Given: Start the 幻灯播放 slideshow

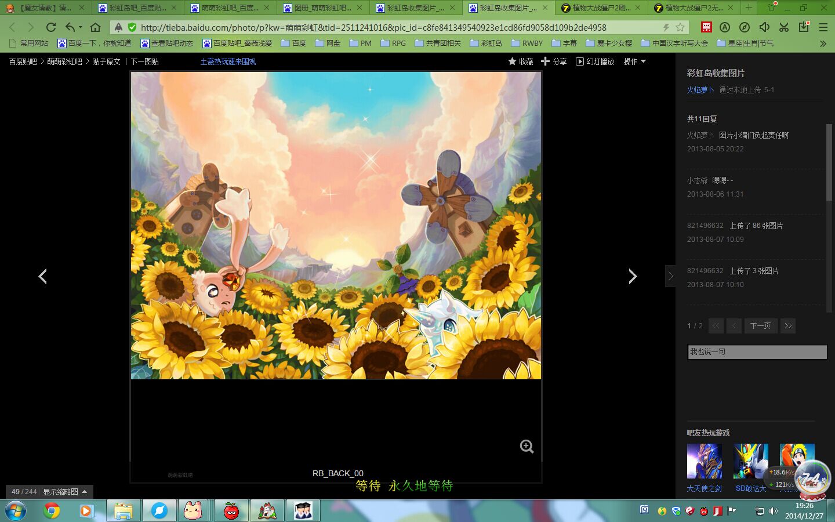Looking at the screenshot, I should pos(595,61).
